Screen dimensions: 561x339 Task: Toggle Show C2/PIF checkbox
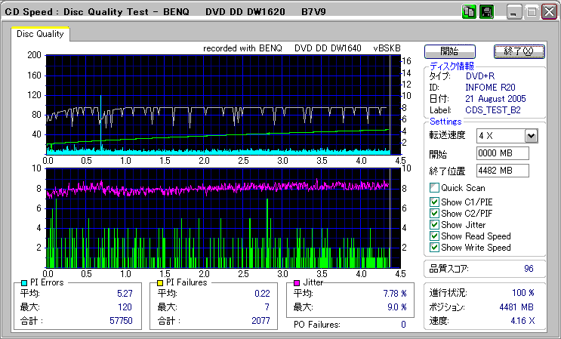point(434,214)
